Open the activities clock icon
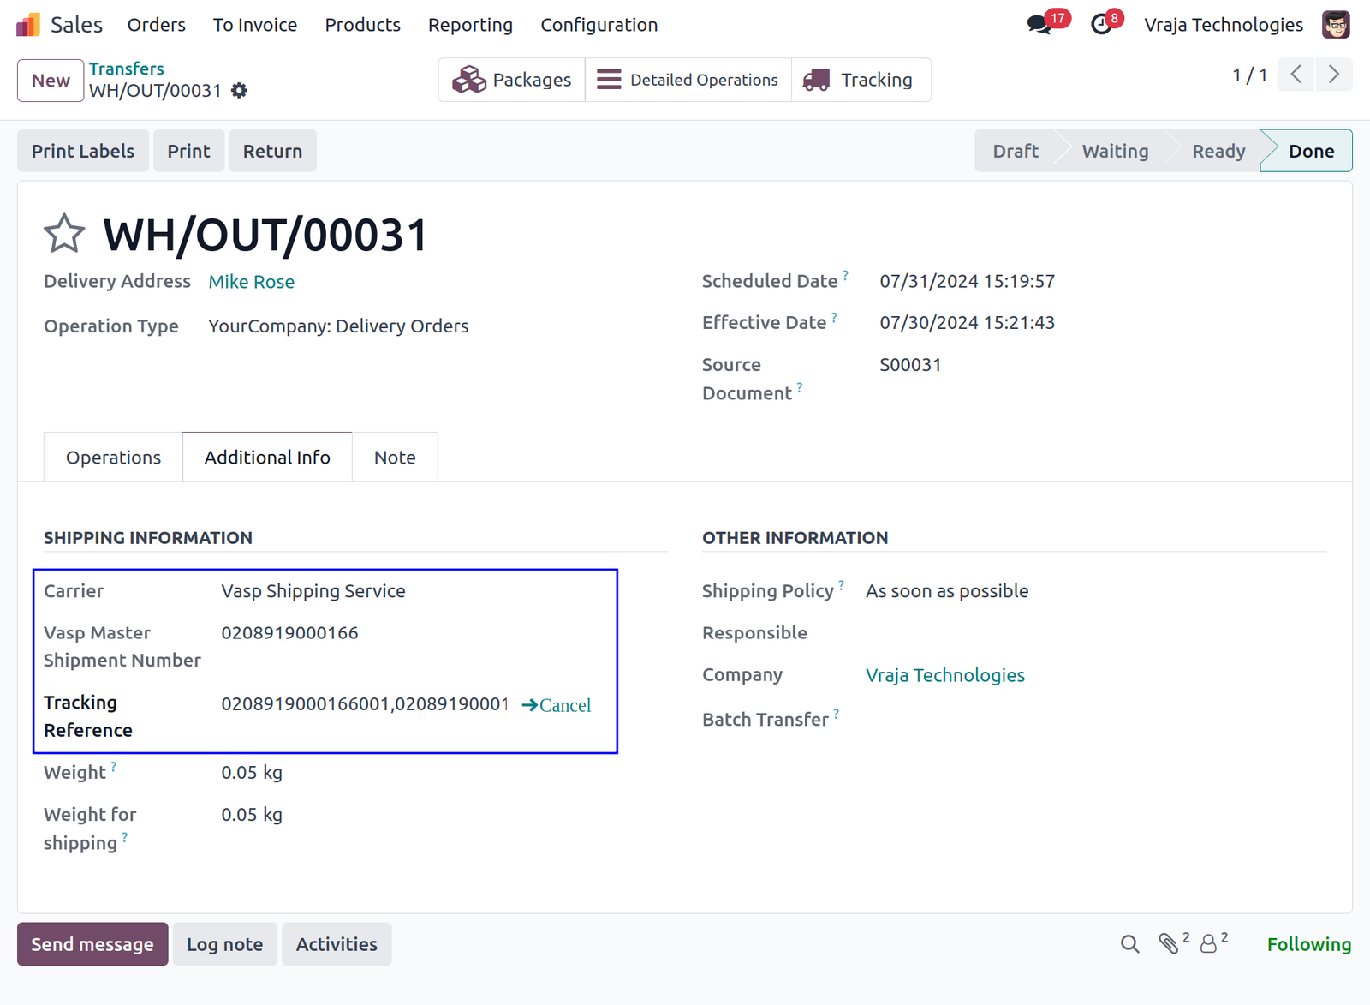 1101,25
